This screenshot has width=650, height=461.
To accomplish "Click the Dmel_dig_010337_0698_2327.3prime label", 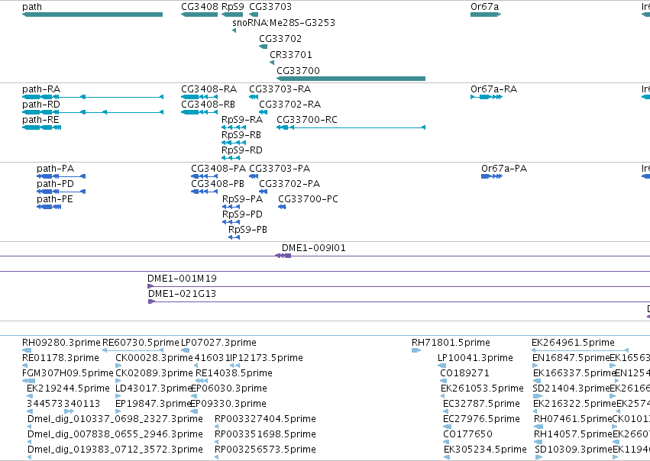I will [115, 419].
